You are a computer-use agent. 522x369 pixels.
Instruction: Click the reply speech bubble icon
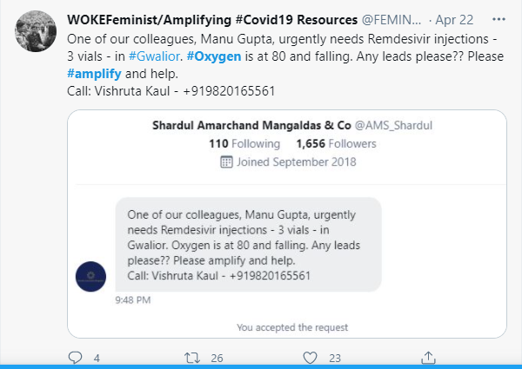click(75, 357)
